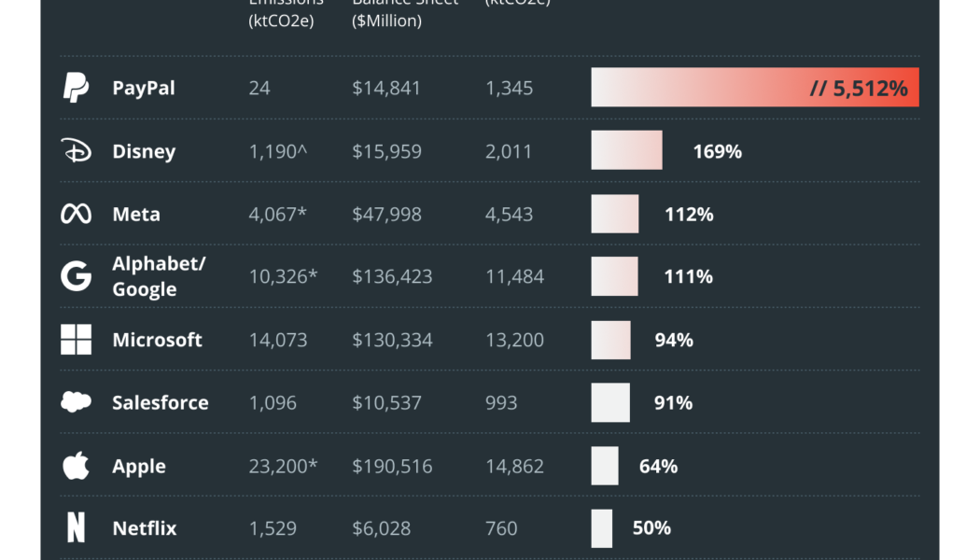980x560 pixels.
Task: Click Apple's 64% percentage label
Action: pos(658,466)
